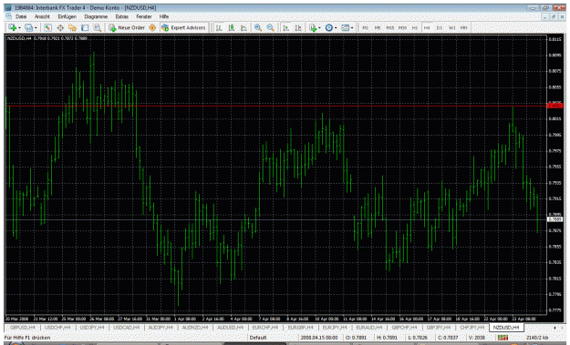Open the Ansicht menu
Image resolution: width=570 pixels, height=345 pixels.
click(42, 16)
